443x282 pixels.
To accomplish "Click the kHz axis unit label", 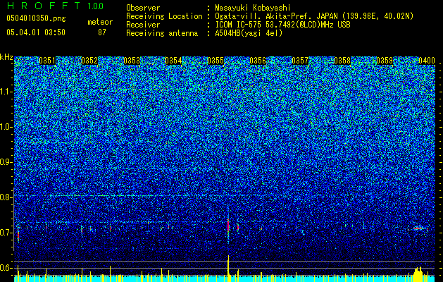I will [x=6, y=57].
